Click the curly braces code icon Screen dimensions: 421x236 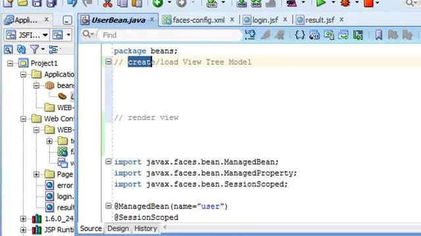click(300, 35)
